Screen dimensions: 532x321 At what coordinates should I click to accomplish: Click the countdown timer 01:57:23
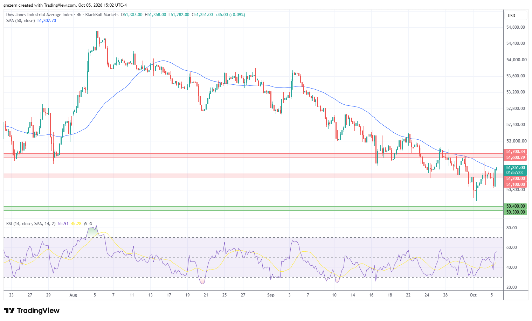514,173
